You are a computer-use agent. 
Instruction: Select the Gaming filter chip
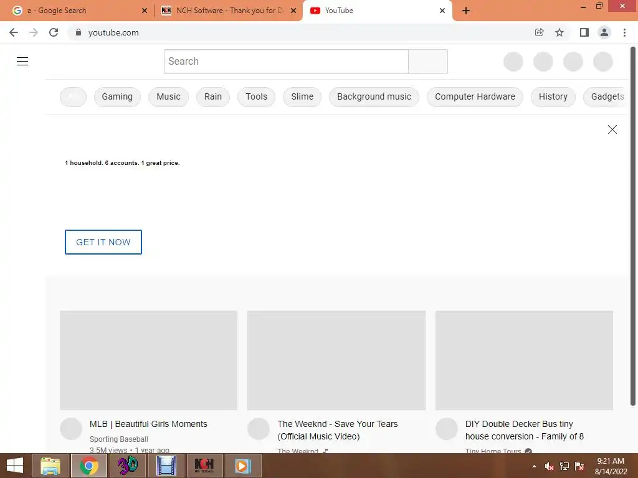(x=117, y=96)
